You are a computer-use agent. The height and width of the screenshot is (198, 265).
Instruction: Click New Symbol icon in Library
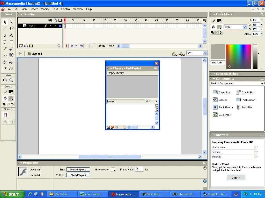[x=108, y=127]
